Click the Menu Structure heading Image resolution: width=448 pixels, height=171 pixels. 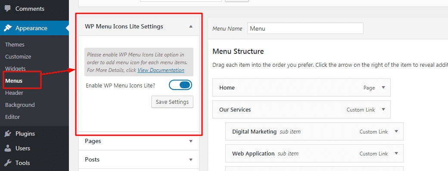(x=238, y=52)
